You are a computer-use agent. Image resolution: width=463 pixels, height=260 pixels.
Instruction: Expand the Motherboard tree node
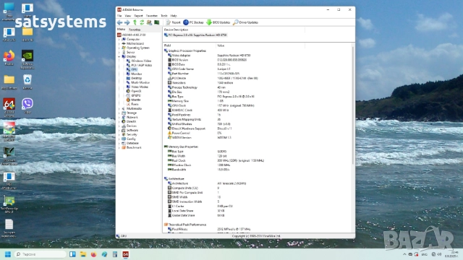coord(119,43)
